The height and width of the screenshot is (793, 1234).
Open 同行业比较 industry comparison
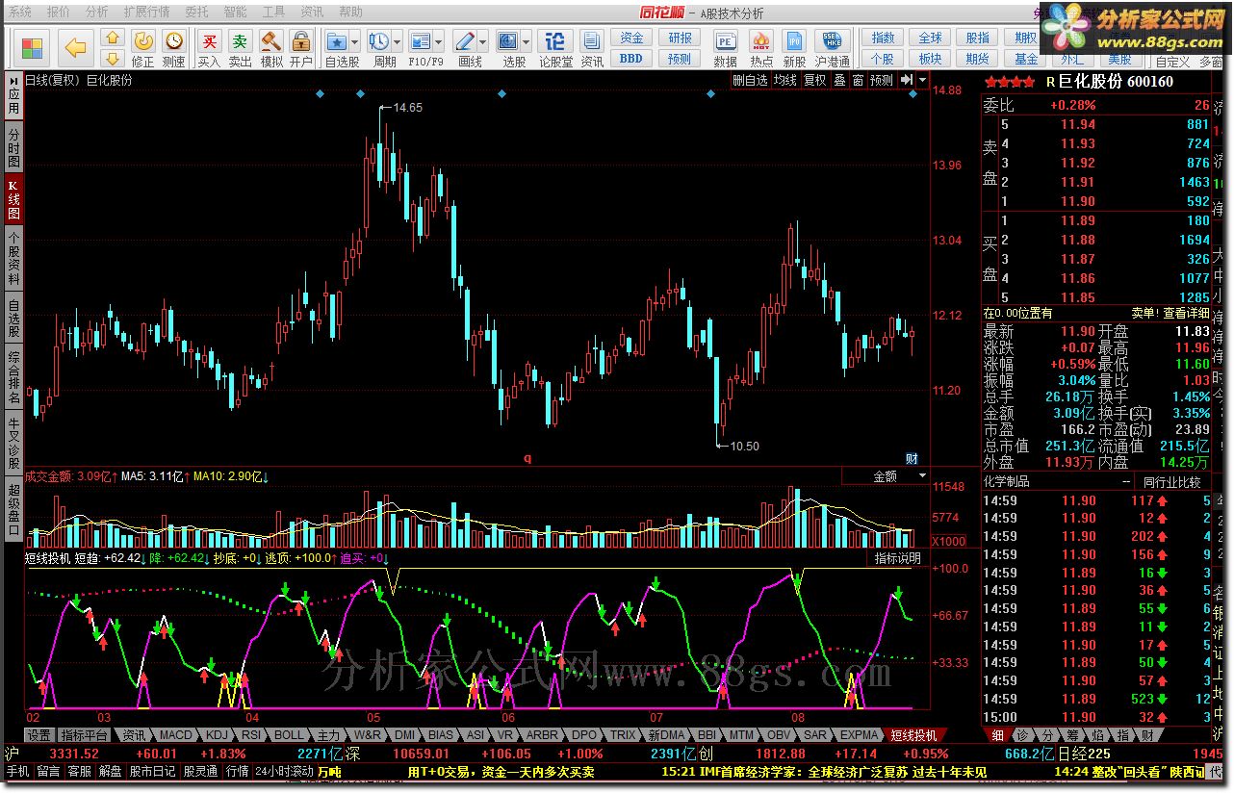[x=1172, y=481]
